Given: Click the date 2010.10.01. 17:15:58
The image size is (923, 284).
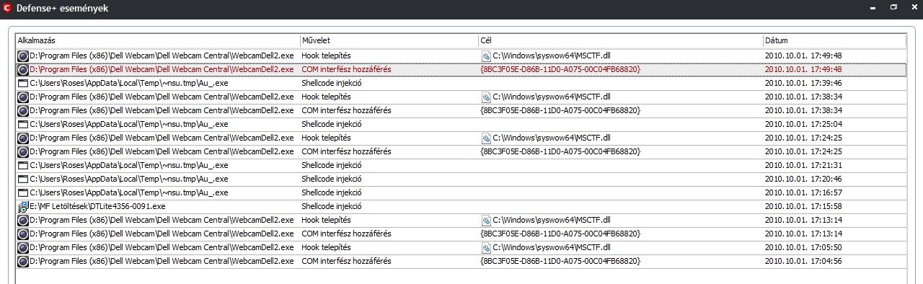Looking at the screenshot, I should pos(803,206).
